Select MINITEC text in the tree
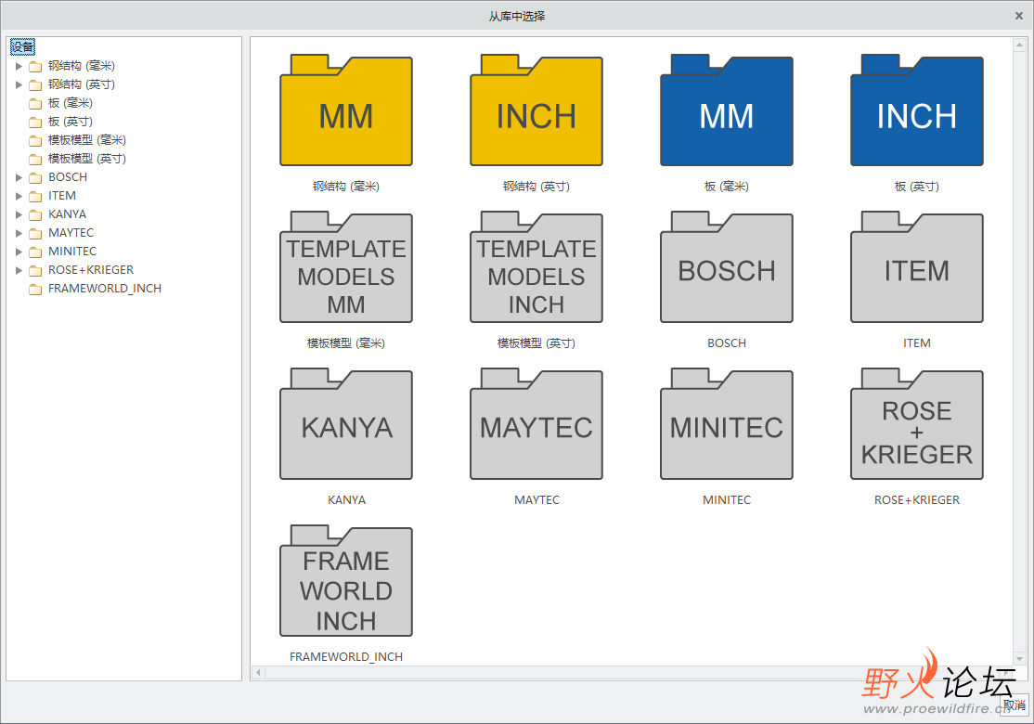 click(x=71, y=252)
